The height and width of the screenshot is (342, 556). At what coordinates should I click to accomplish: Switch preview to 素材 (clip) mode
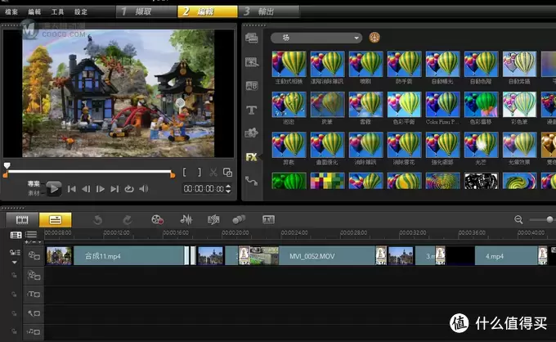pos(34,193)
